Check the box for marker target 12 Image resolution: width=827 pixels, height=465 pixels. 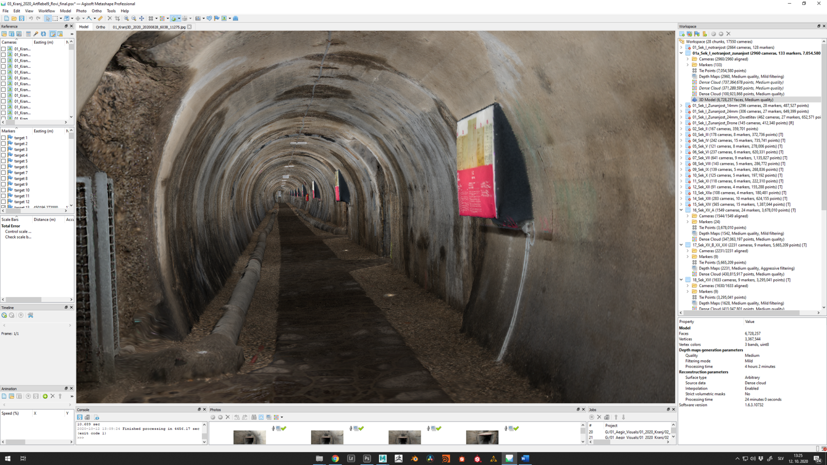4,202
